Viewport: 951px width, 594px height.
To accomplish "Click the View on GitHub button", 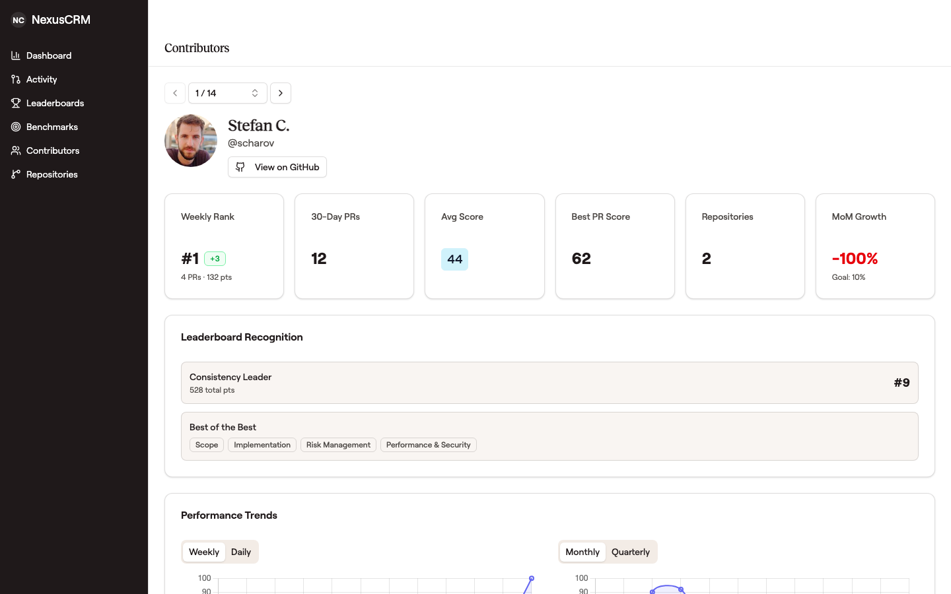I will pyautogui.click(x=277, y=167).
